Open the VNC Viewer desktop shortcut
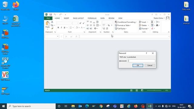 click(x=5, y=76)
